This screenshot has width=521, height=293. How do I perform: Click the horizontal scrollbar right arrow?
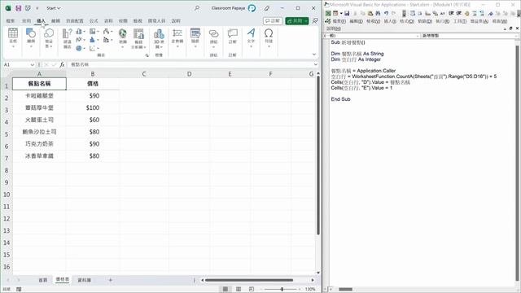tap(313, 280)
